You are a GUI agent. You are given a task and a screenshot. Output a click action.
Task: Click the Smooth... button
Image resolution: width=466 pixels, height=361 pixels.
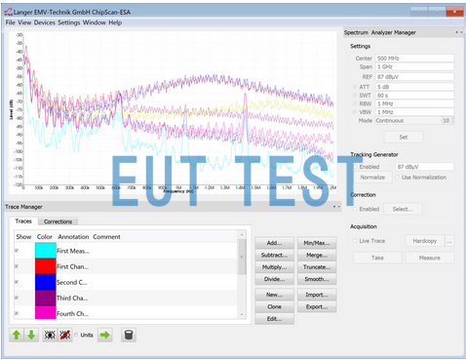317,279
